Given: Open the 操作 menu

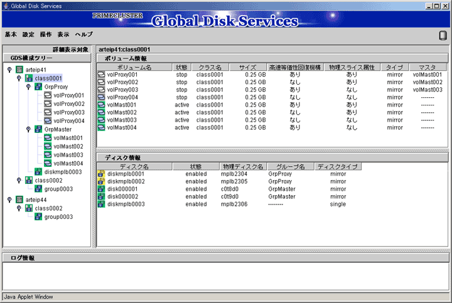Looking at the screenshot, I should (46, 35).
